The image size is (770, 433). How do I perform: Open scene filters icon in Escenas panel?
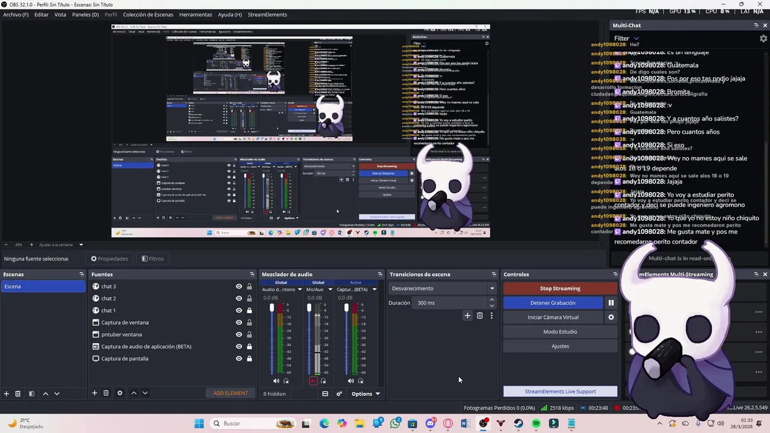[x=31, y=393]
